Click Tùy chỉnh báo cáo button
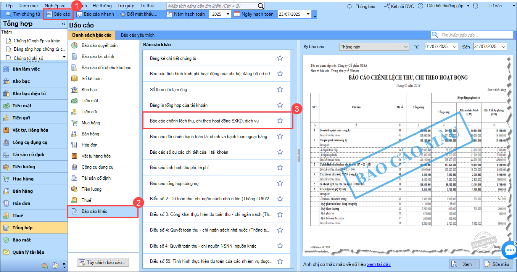This screenshot has height=272, width=517. (x=103, y=262)
